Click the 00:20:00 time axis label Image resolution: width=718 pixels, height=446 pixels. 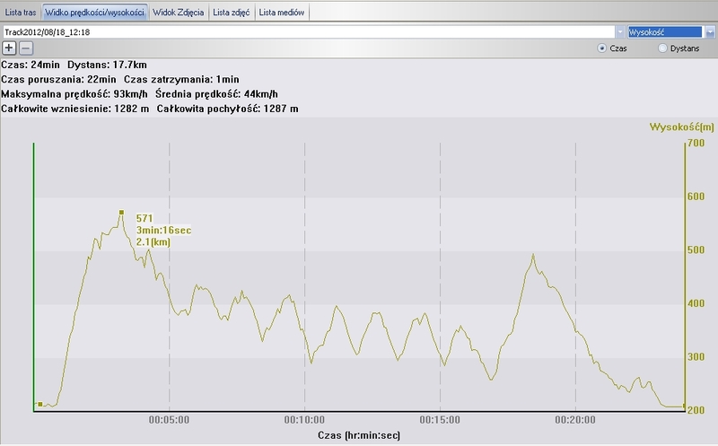click(x=575, y=420)
